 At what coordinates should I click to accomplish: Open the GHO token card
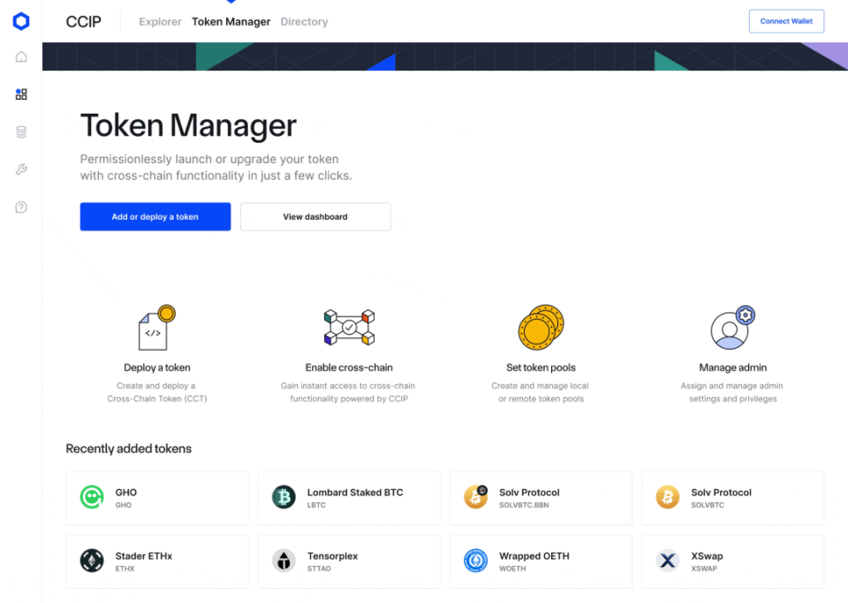(157, 498)
